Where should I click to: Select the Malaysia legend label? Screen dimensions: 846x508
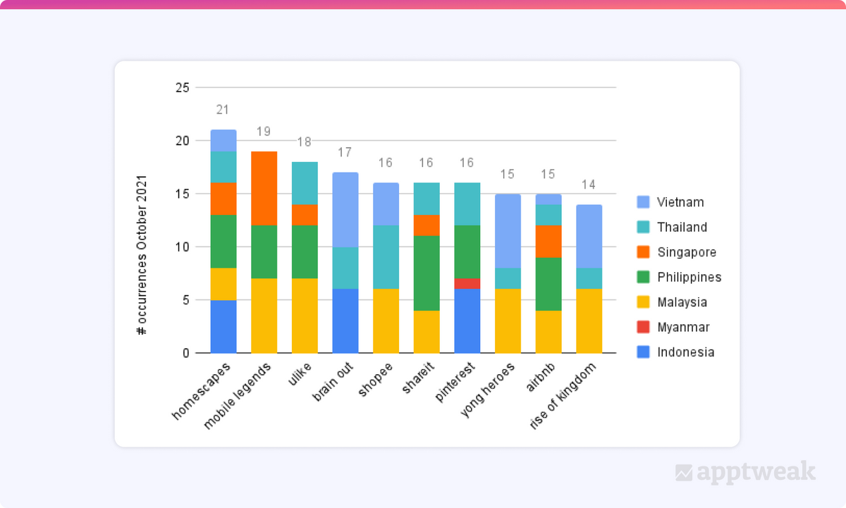[682, 302]
